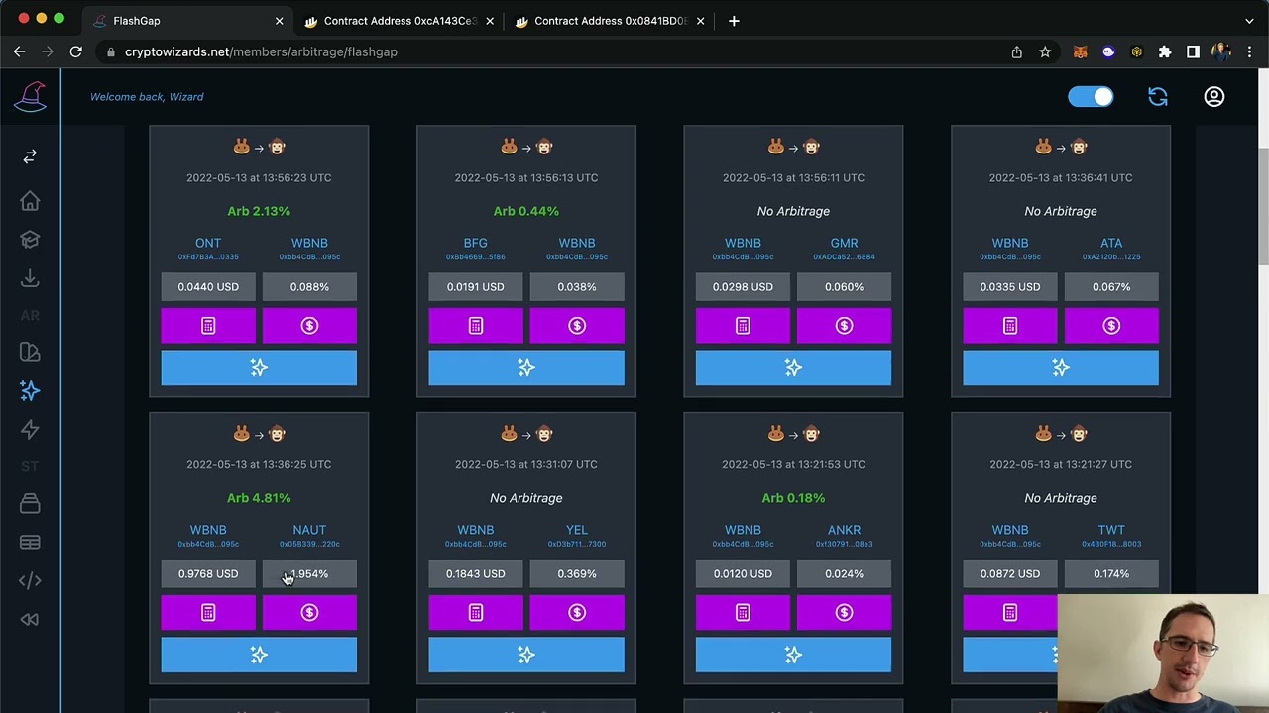Viewport: 1269px width, 713px height.
Task: Click dollar button on WBNB/YEL card
Action: click(577, 613)
